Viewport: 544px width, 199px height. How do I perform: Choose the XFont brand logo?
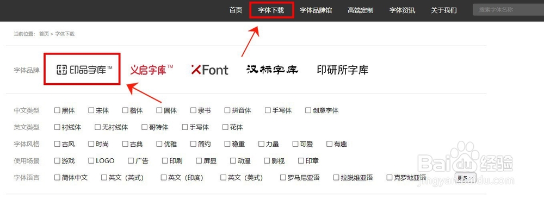[x=209, y=70]
